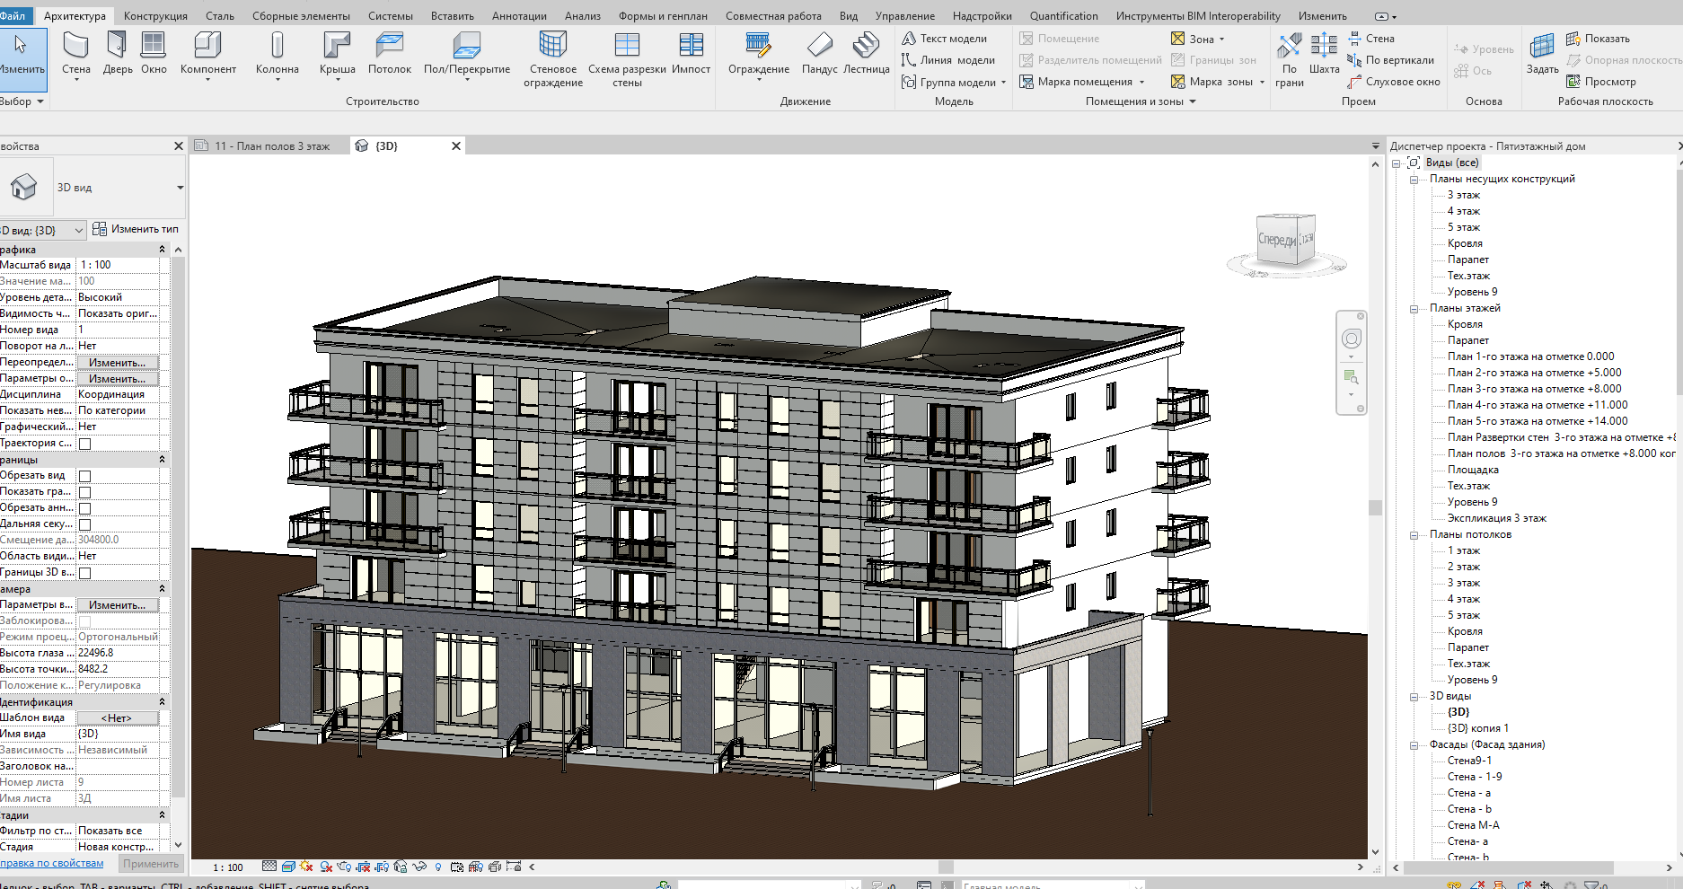Click the view horizontal scrollbar thumb
The height and width of the screenshot is (889, 1683).
point(946,867)
